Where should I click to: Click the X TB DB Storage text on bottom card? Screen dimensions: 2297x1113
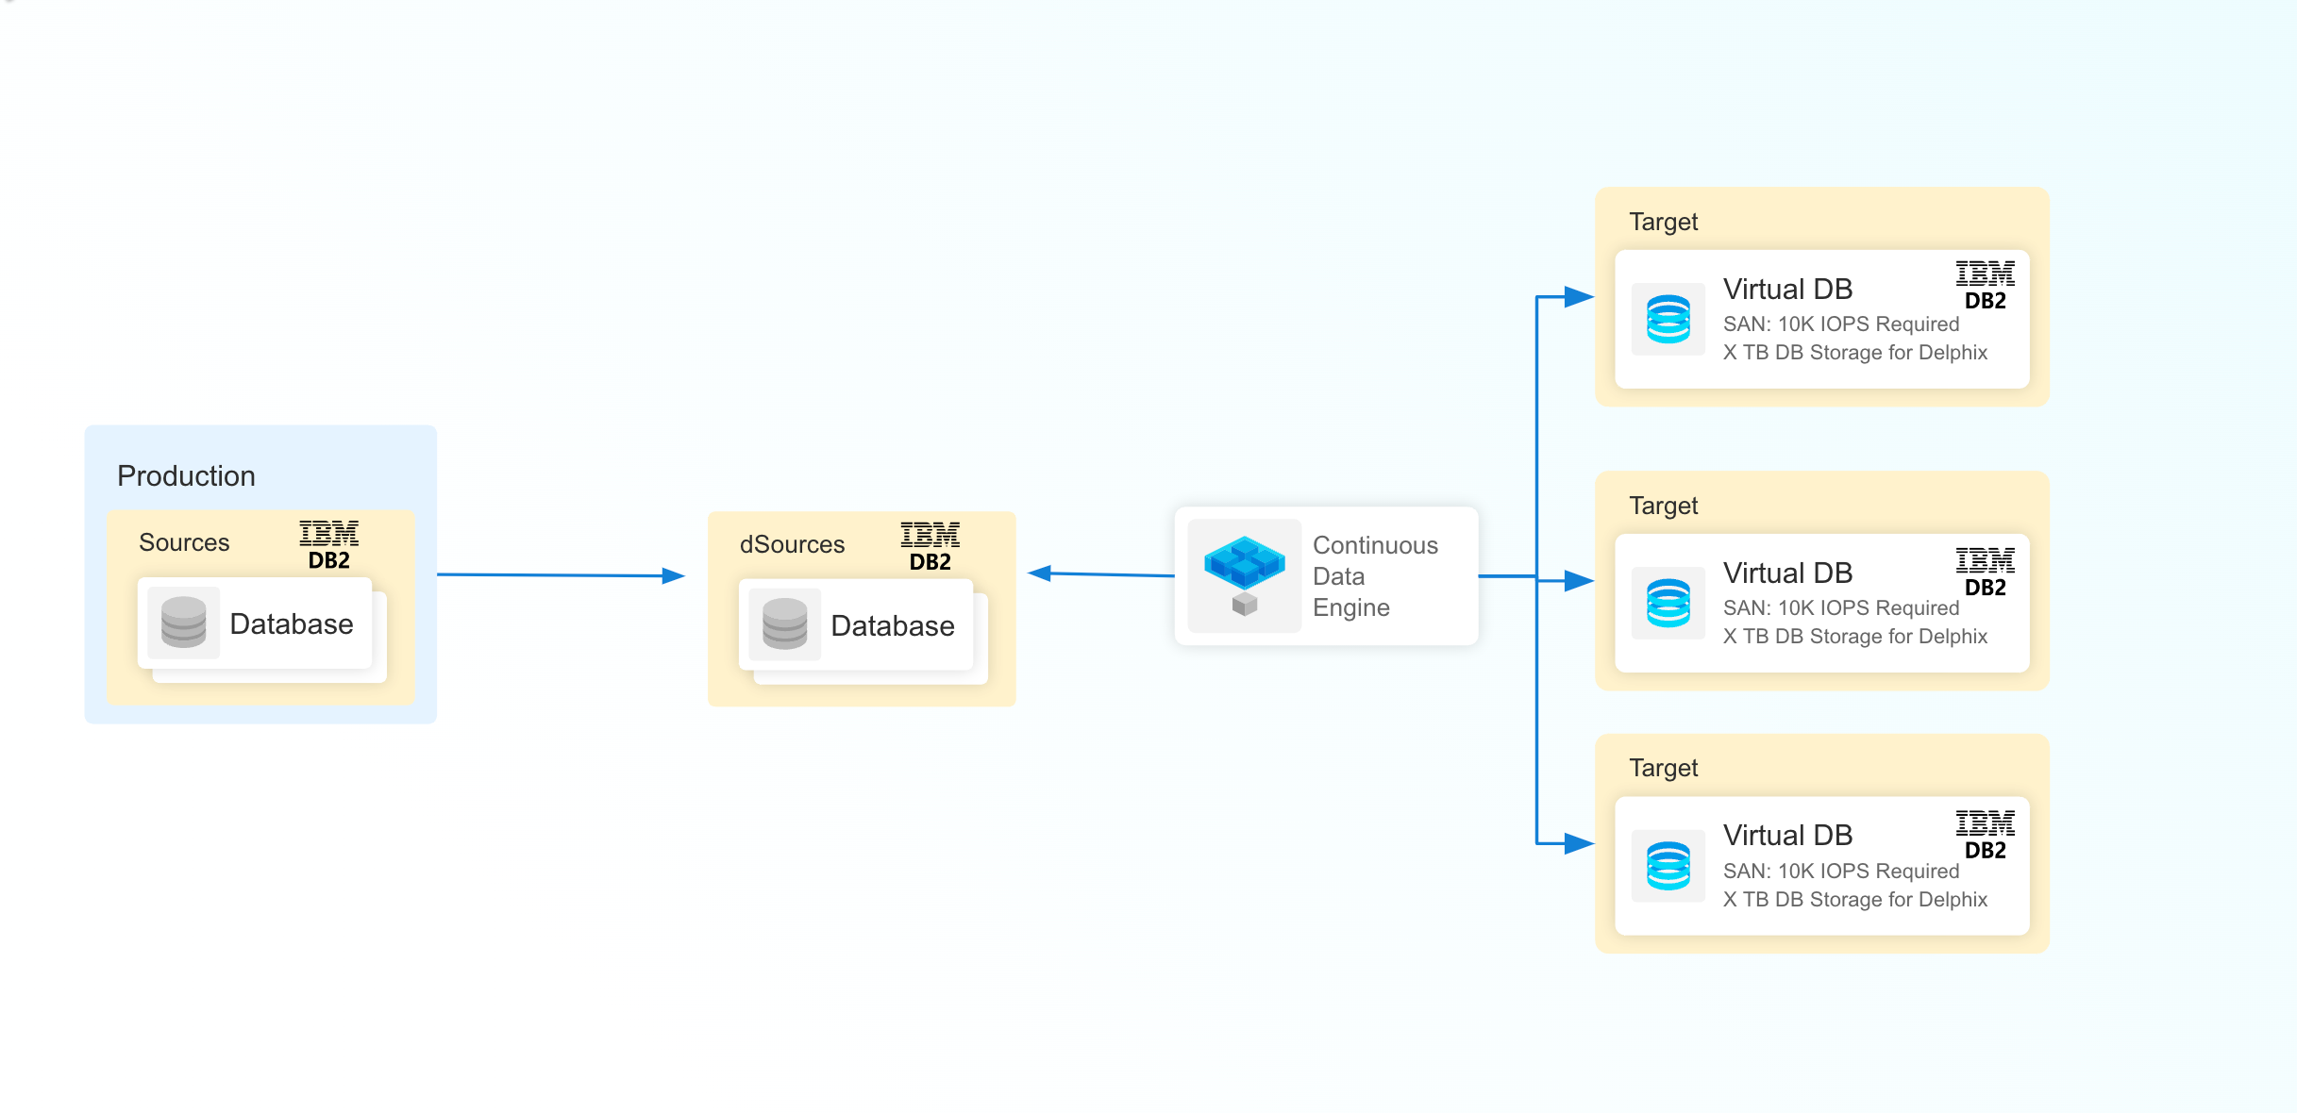[1854, 900]
